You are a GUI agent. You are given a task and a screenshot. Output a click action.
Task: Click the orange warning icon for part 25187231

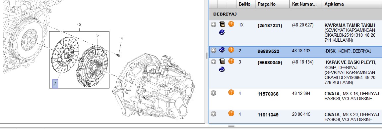(231, 24)
